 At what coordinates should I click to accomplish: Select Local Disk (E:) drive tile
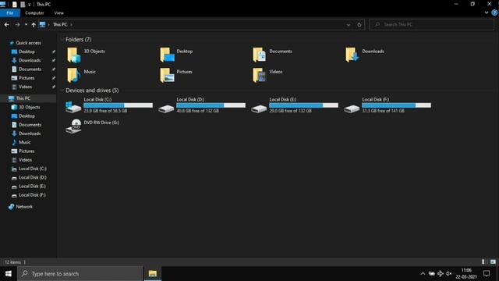pyautogui.click(x=295, y=105)
